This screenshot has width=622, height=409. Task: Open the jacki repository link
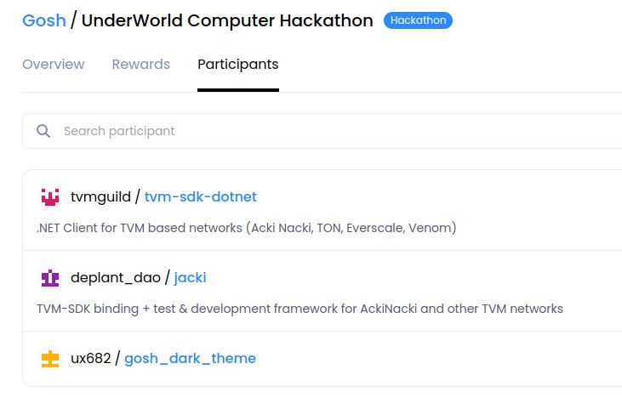coord(190,278)
